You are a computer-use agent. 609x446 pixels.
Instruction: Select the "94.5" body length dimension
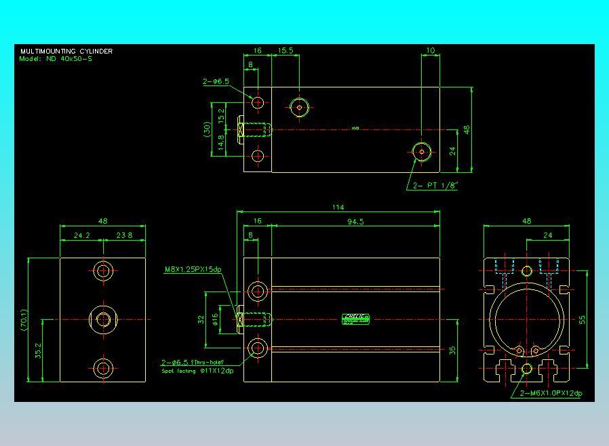pos(355,222)
